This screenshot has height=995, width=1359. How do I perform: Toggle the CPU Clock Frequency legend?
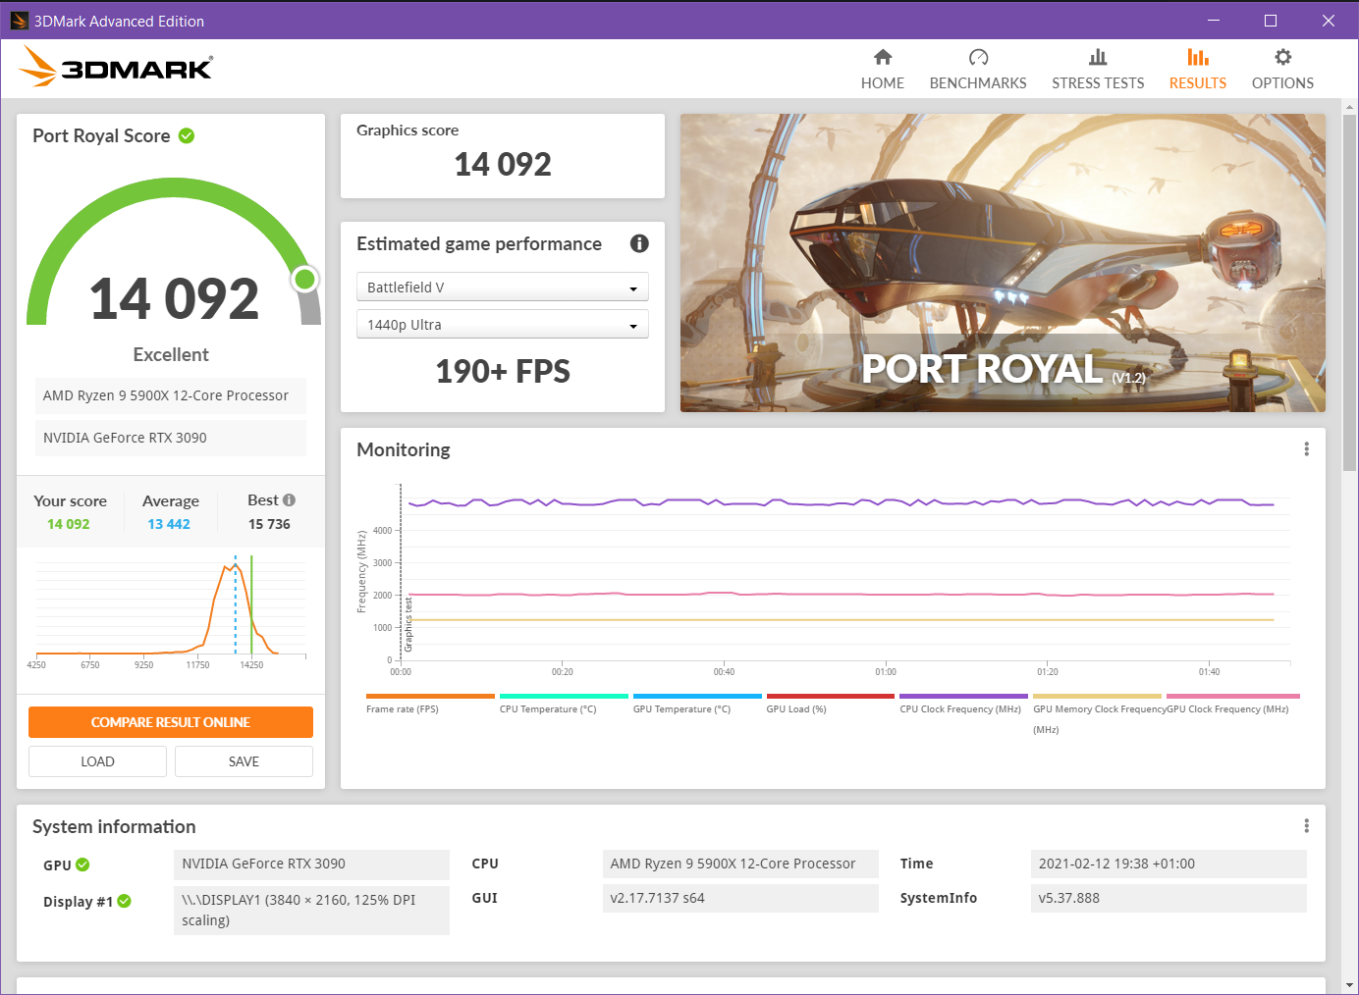963,704
